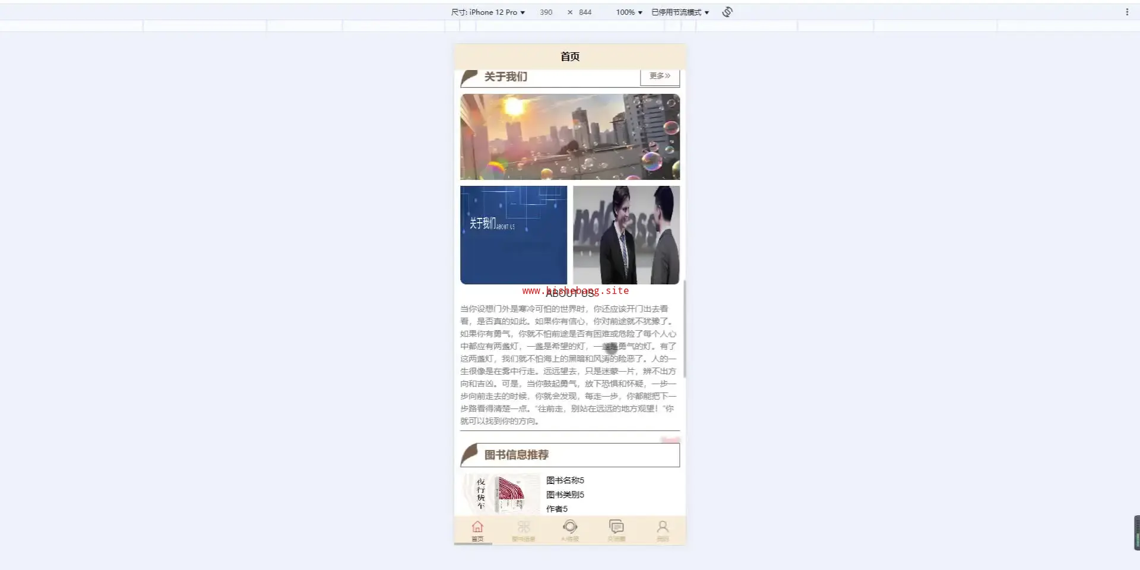Open the chat bubbles forum tab
This screenshot has width=1140, height=570.
tap(616, 530)
